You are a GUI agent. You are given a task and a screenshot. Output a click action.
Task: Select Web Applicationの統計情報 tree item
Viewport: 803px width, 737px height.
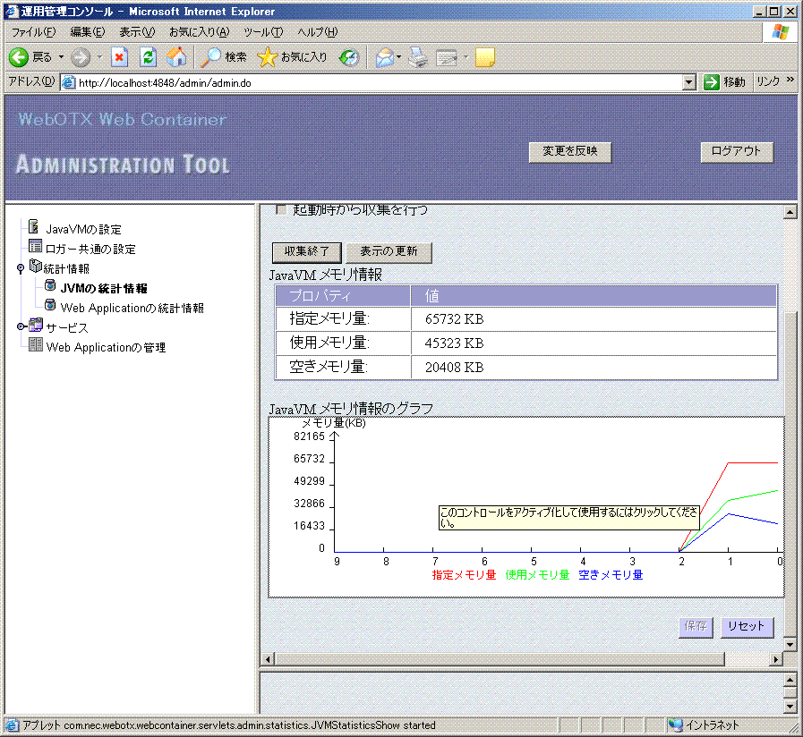point(132,308)
